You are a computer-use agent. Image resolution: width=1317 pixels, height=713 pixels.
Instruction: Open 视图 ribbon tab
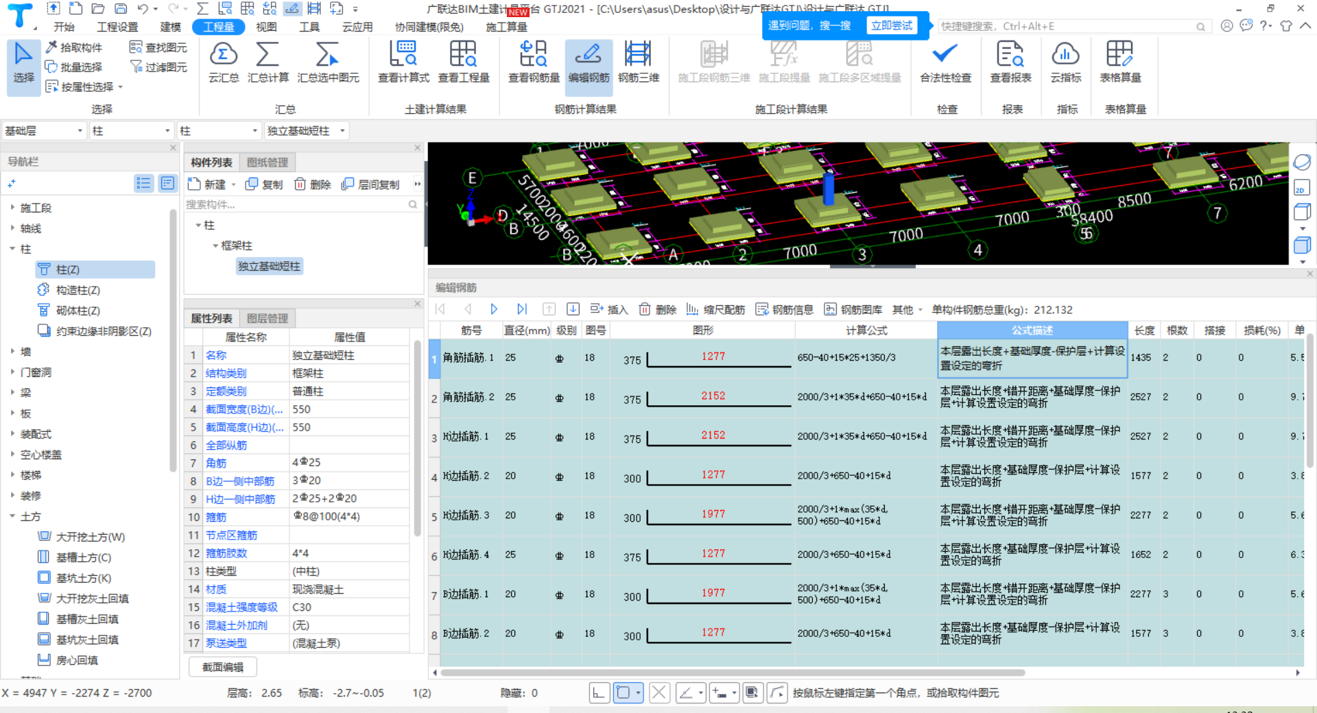click(x=266, y=27)
